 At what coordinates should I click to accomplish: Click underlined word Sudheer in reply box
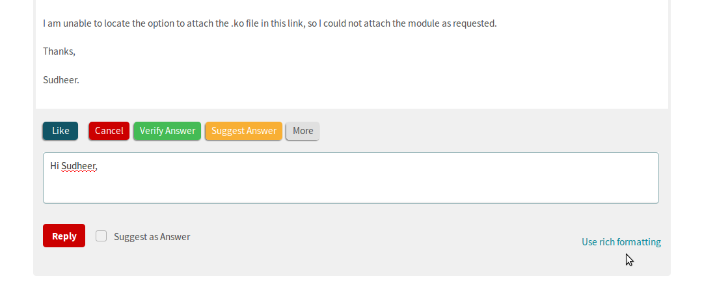coord(79,166)
